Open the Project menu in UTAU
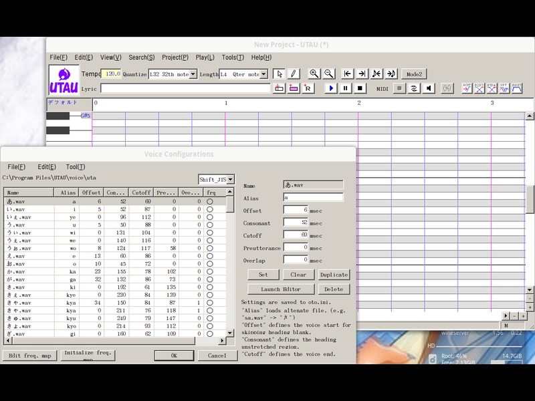The height and width of the screenshot is (401, 535). (175, 57)
